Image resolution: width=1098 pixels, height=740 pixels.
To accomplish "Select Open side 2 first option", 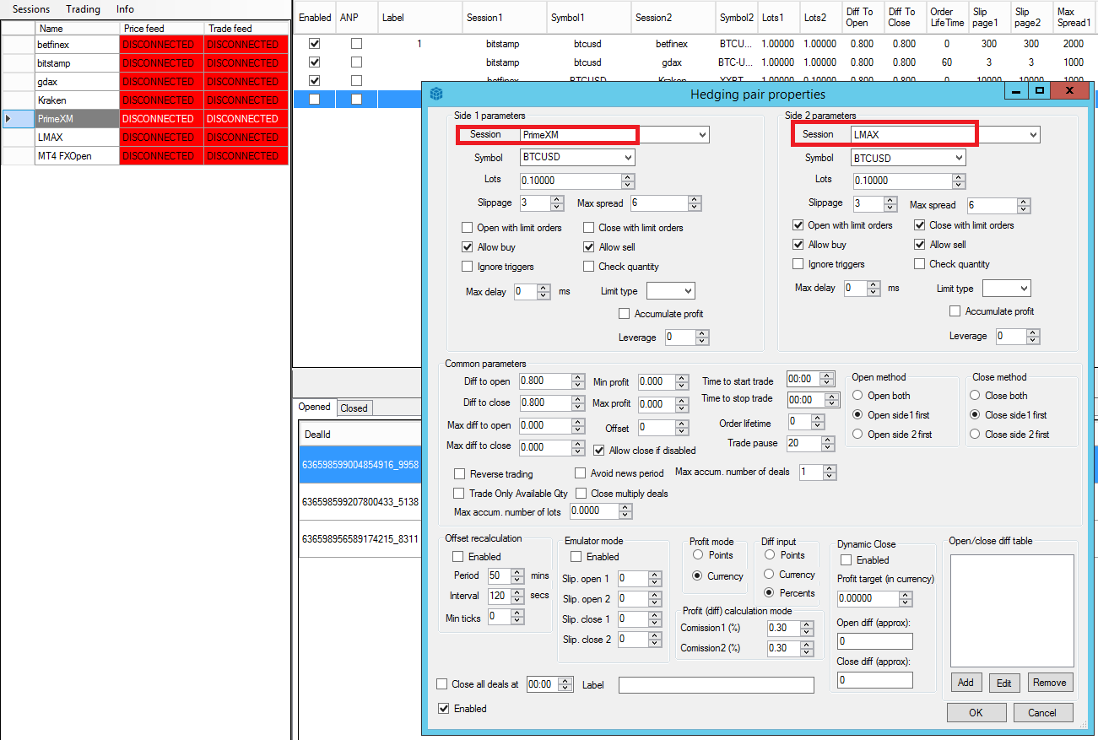I will 858,434.
